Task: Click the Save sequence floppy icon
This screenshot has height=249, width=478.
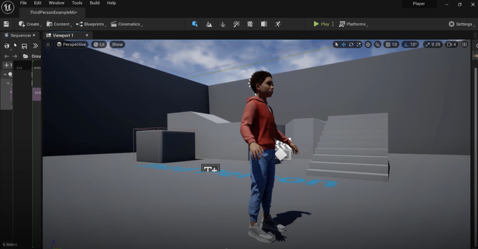Action: (24, 46)
